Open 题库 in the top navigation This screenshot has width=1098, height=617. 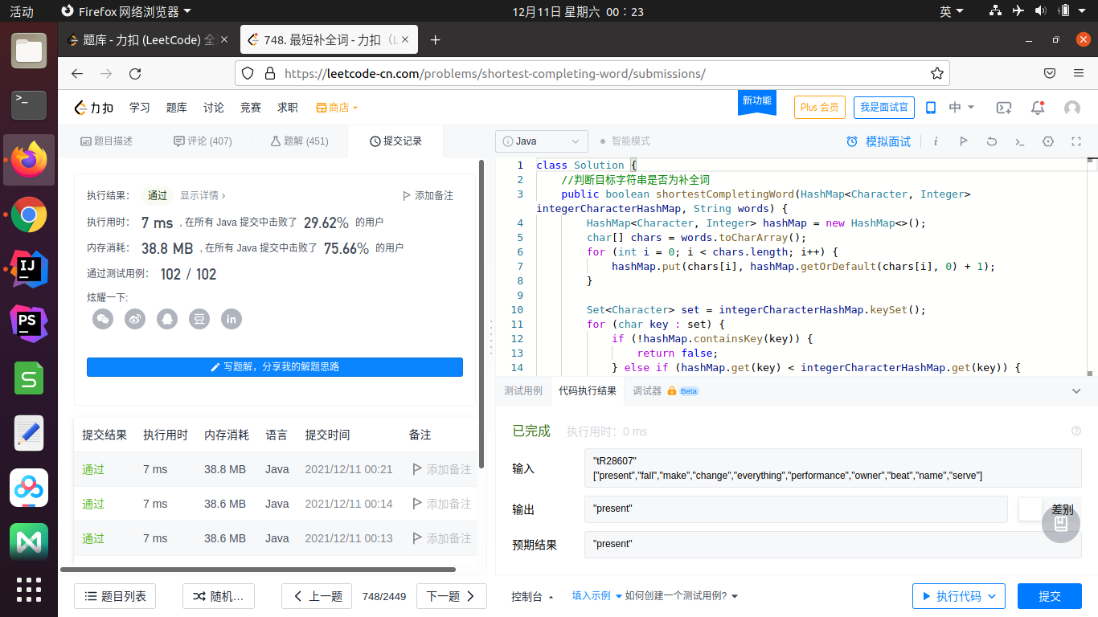click(176, 108)
